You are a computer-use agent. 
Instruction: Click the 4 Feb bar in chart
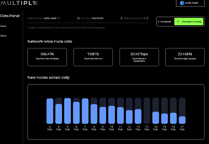click(59, 114)
